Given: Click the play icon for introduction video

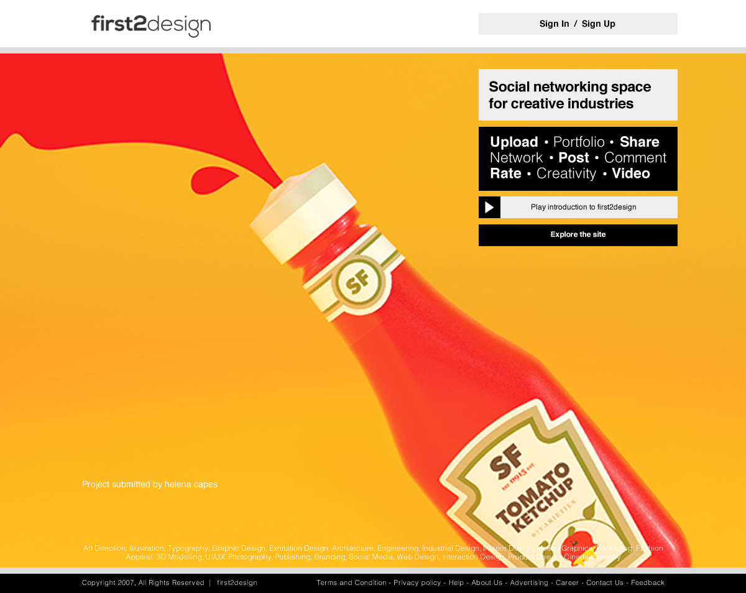Looking at the screenshot, I should [x=489, y=207].
